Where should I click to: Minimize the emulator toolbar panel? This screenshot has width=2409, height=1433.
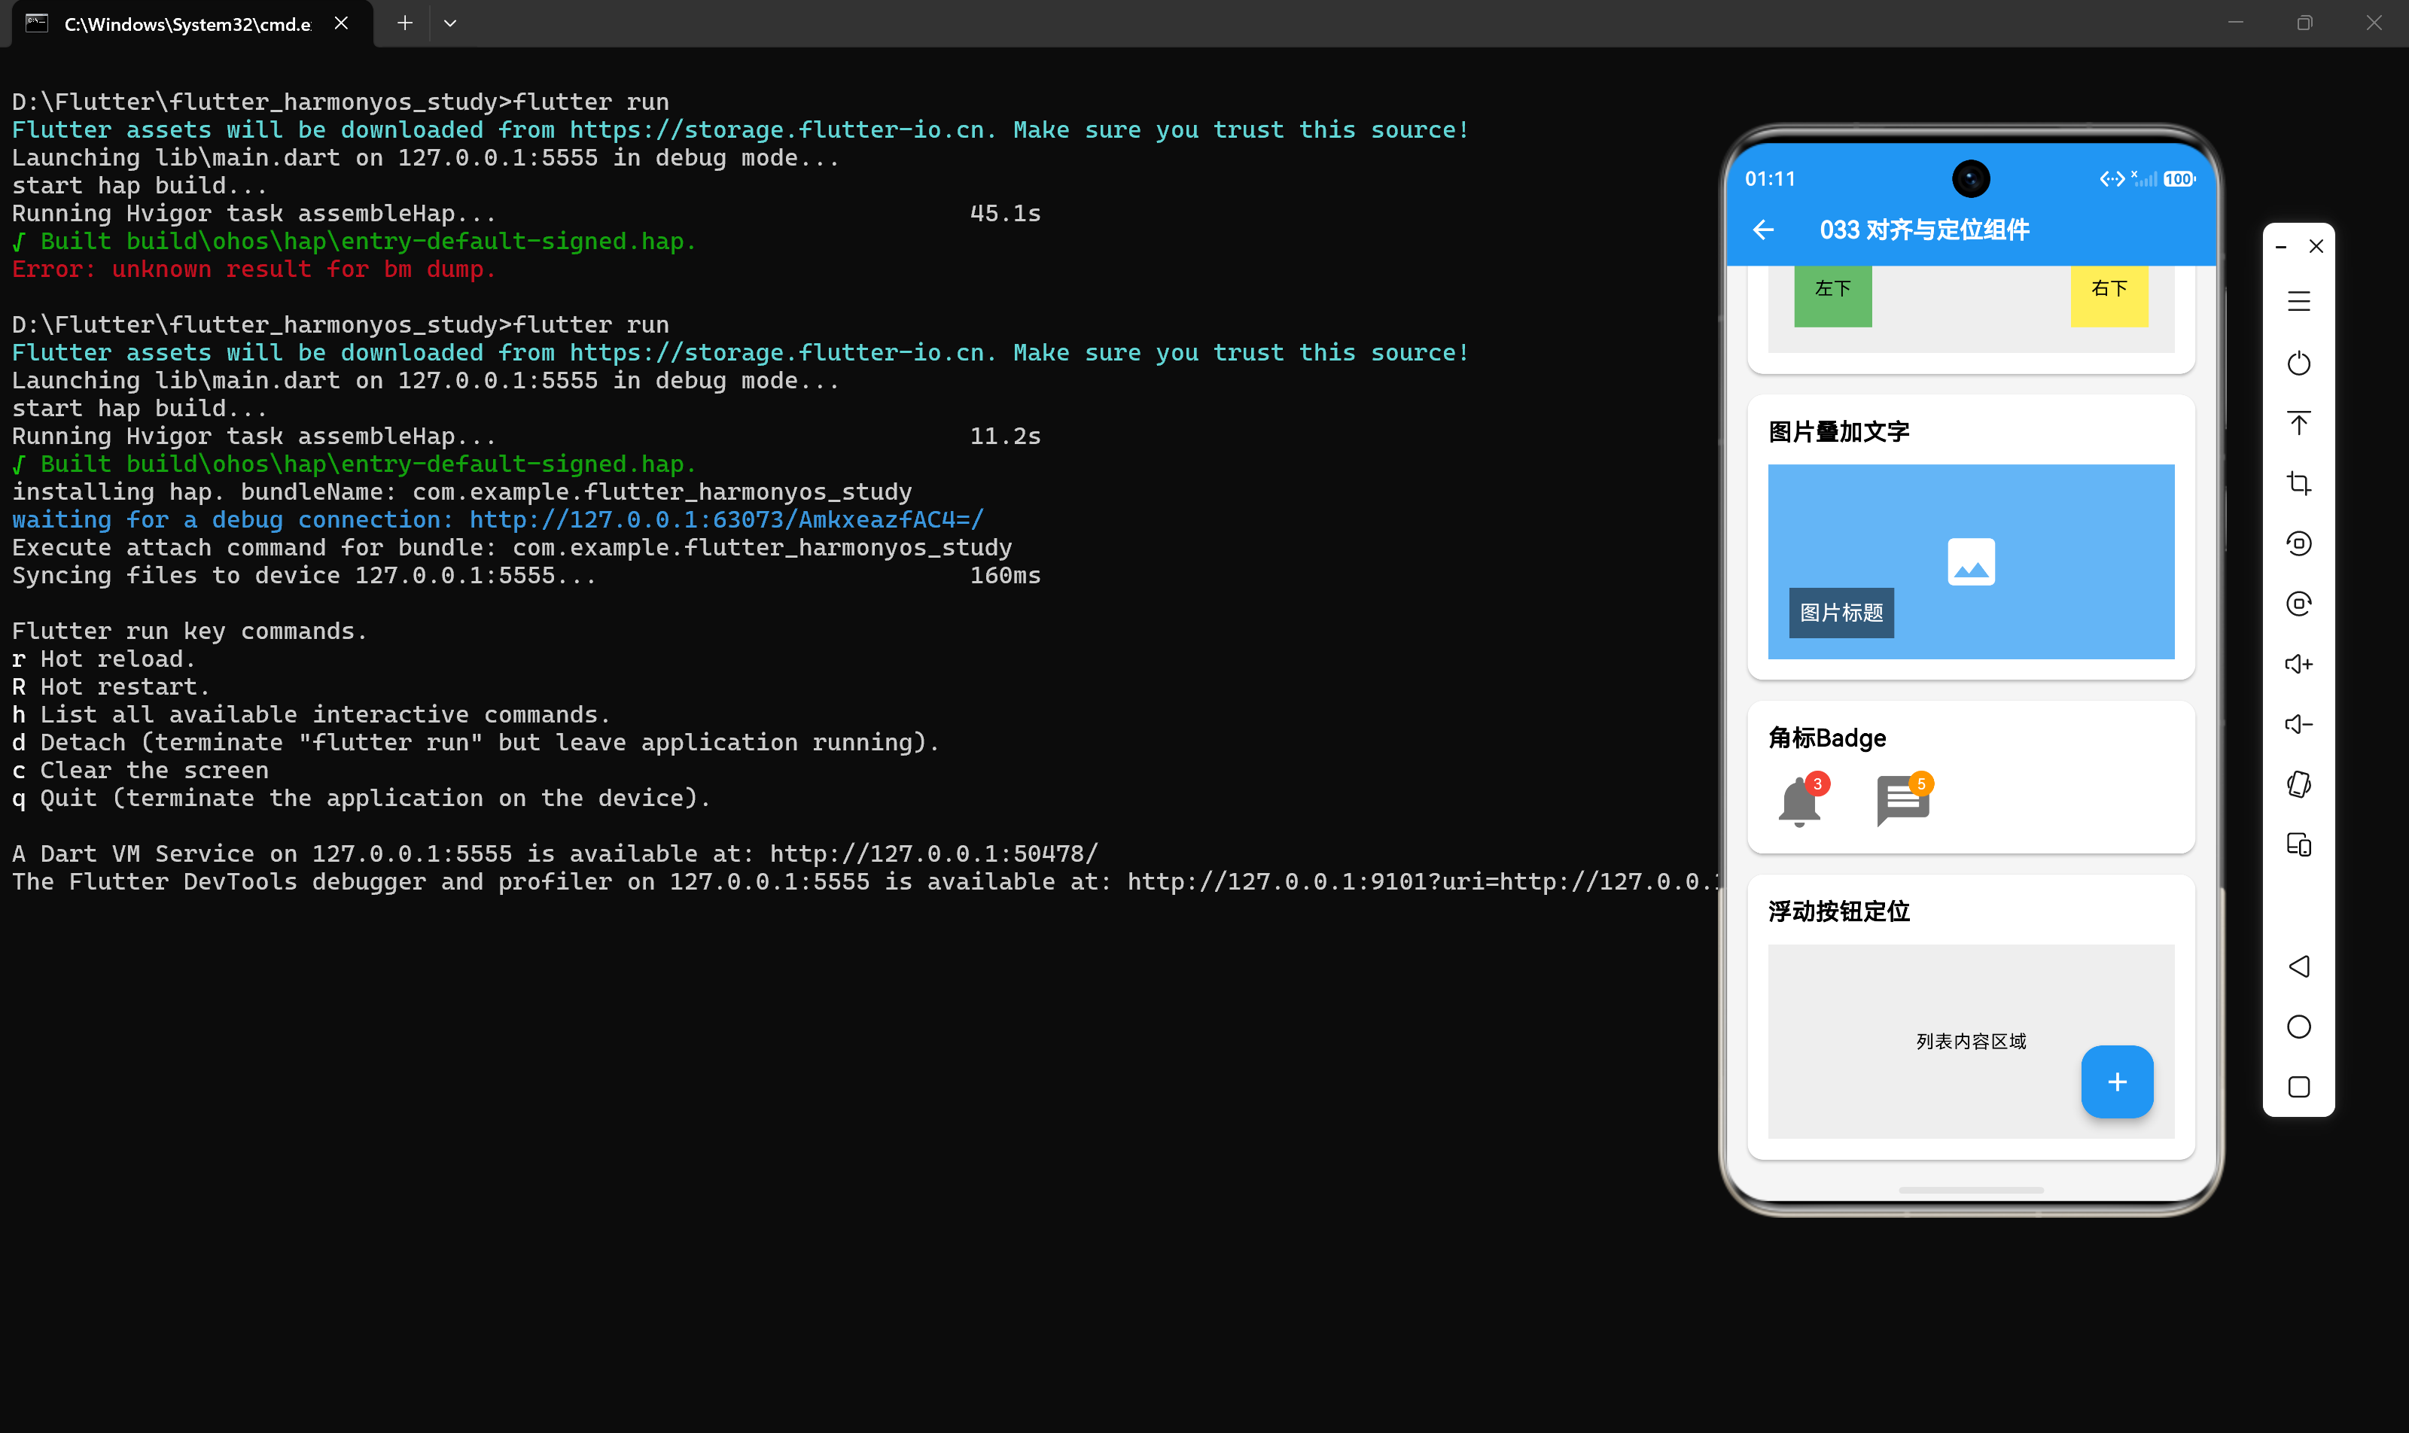(x=2280, y=247)
